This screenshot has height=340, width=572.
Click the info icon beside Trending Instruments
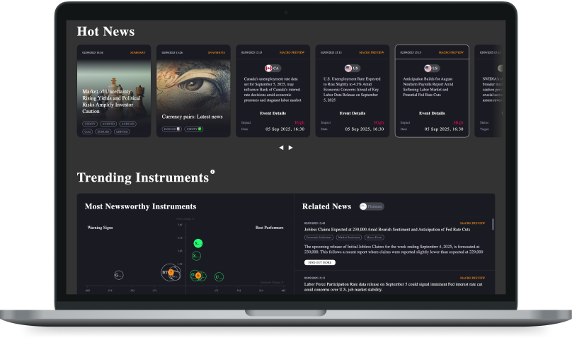point(212,172)
